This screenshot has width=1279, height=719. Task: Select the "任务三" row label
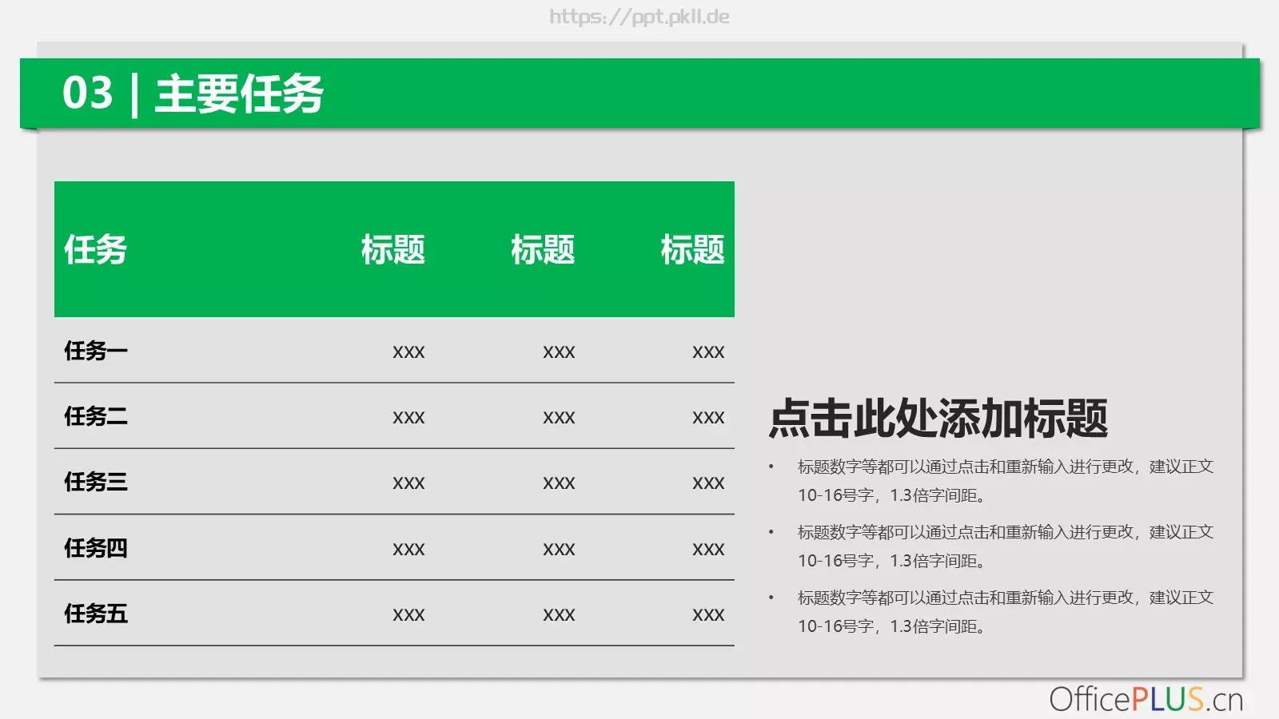point(96,482)
